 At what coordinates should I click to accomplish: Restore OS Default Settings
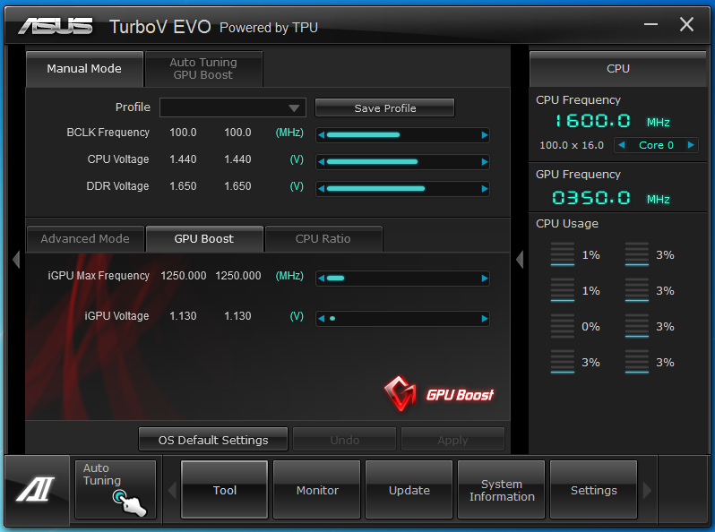point(213,440)
